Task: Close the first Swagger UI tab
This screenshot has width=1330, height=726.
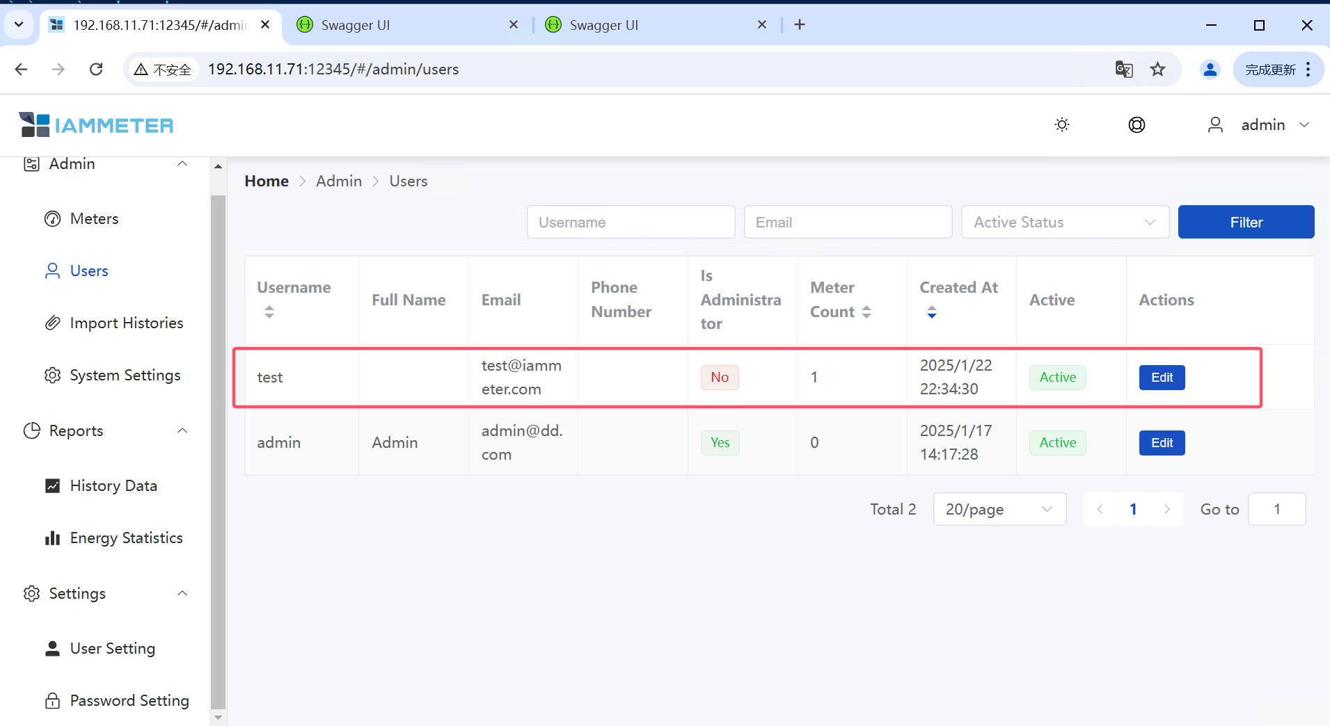Action: coord(514,25)
